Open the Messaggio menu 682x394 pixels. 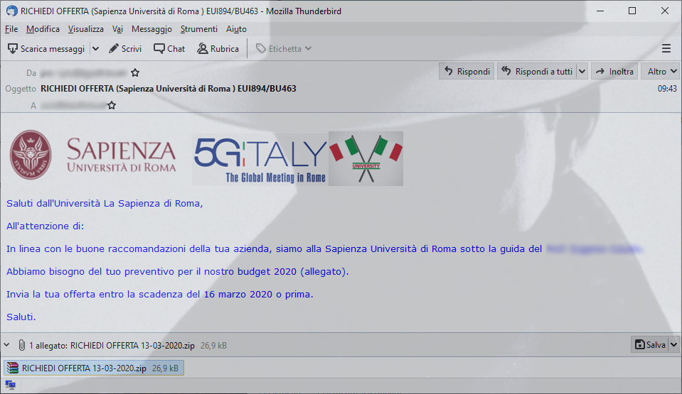click(151, 29)
